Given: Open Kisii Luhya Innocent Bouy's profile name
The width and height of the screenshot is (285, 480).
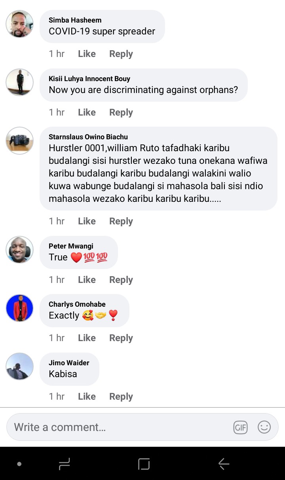Looking at the screenshot, I should click(89, 79).
